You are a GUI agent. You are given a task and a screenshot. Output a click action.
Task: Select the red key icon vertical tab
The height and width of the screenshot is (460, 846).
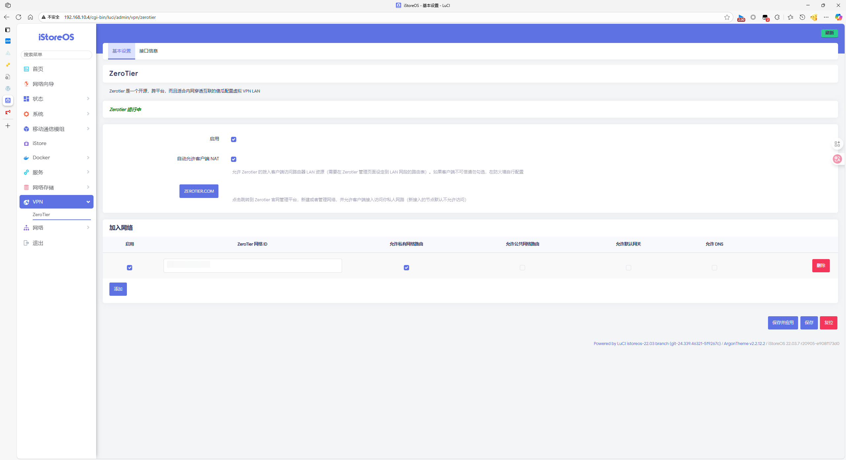tap(8, 112)
